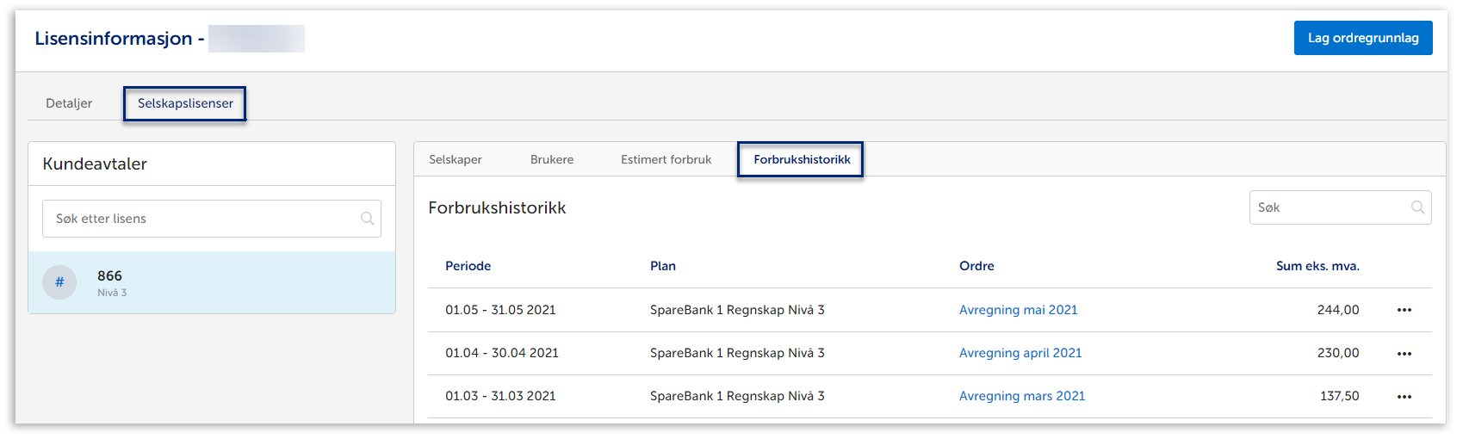The image size is (1463, 439).
Task: Focus the Søk etter lisens field
Action: point(202,219)
